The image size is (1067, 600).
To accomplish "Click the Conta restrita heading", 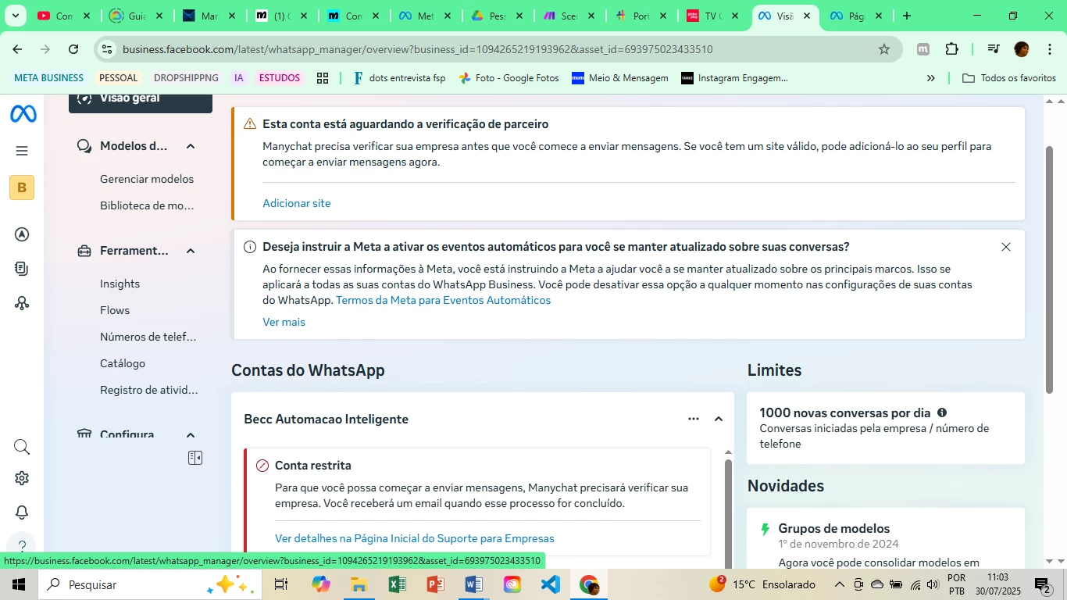I will [313, 466].
